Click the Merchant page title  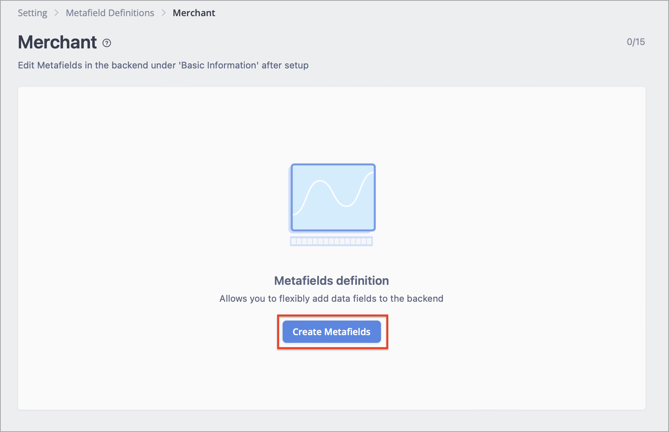[57, 42]
